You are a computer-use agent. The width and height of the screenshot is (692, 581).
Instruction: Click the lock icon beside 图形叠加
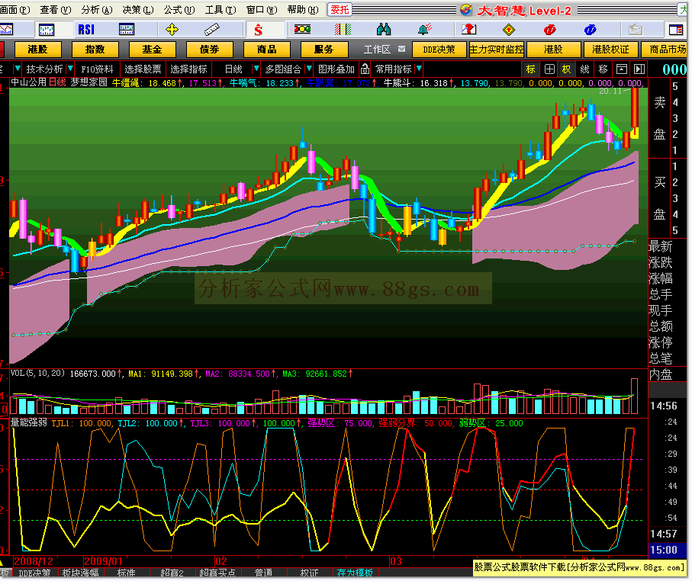[x=365, y=69]
